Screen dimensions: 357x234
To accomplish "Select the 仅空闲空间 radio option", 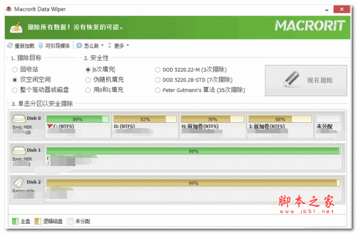I will (x=15, y=80).
